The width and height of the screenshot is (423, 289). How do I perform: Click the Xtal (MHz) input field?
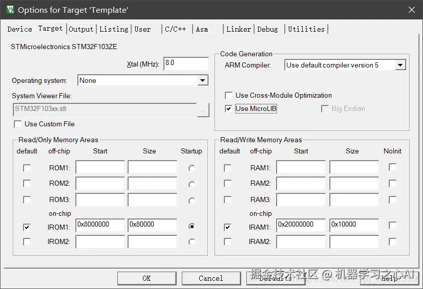186,63
